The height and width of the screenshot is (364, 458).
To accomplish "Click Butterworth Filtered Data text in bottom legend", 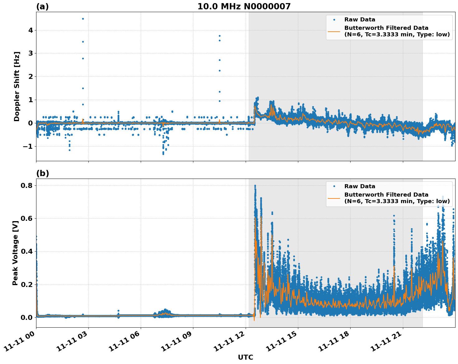I will [386, 195].
